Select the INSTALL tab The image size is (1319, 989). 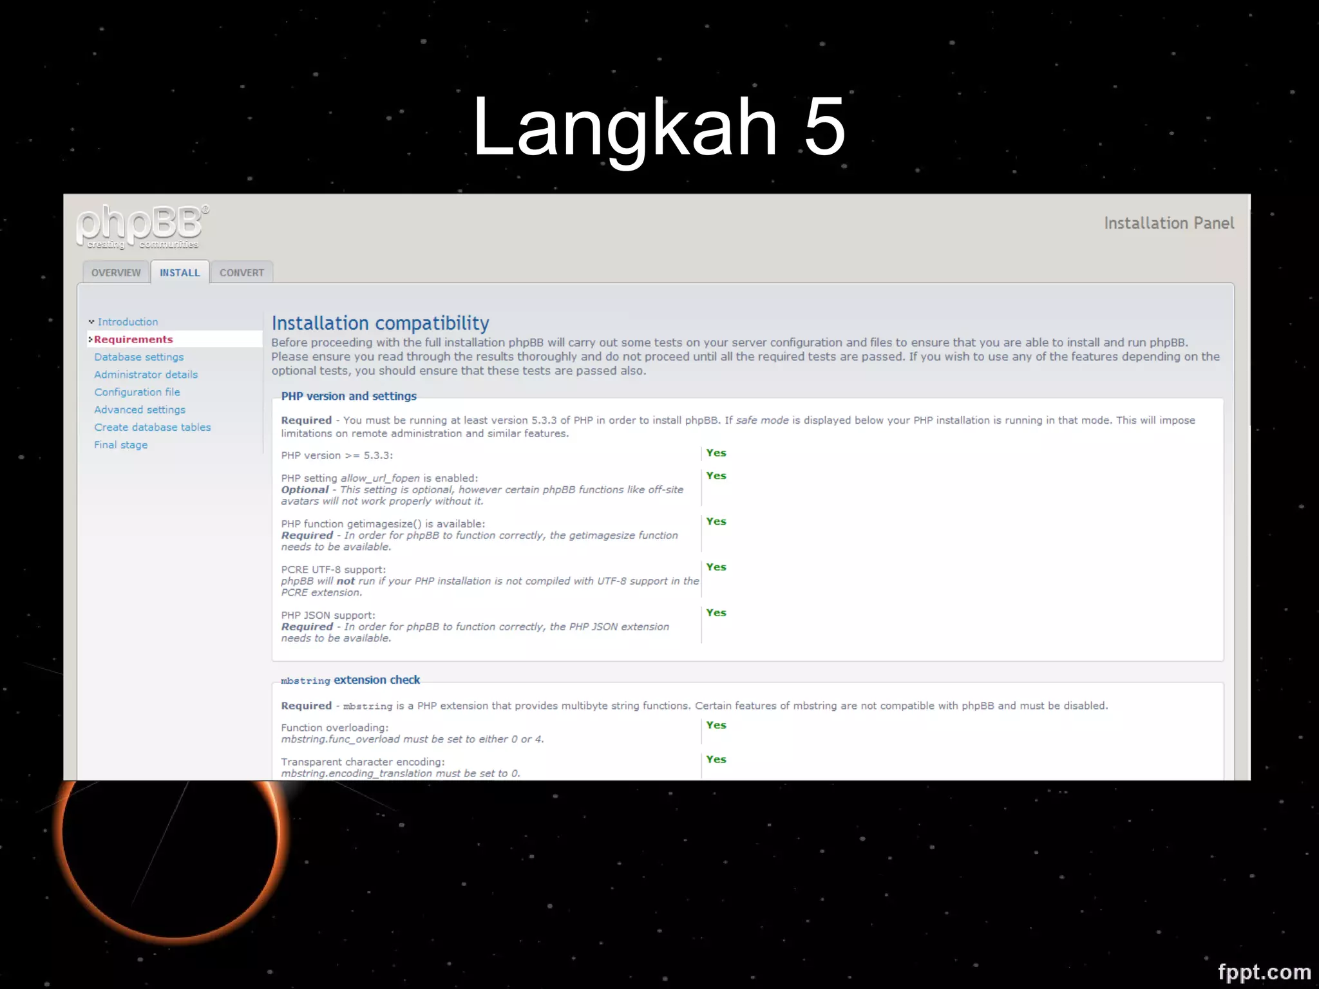point(180,272)
